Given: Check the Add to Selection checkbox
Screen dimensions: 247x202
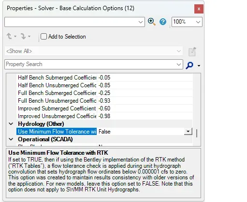Looking at the screenshot, I should pyautogui.click(x=44, y=37).
